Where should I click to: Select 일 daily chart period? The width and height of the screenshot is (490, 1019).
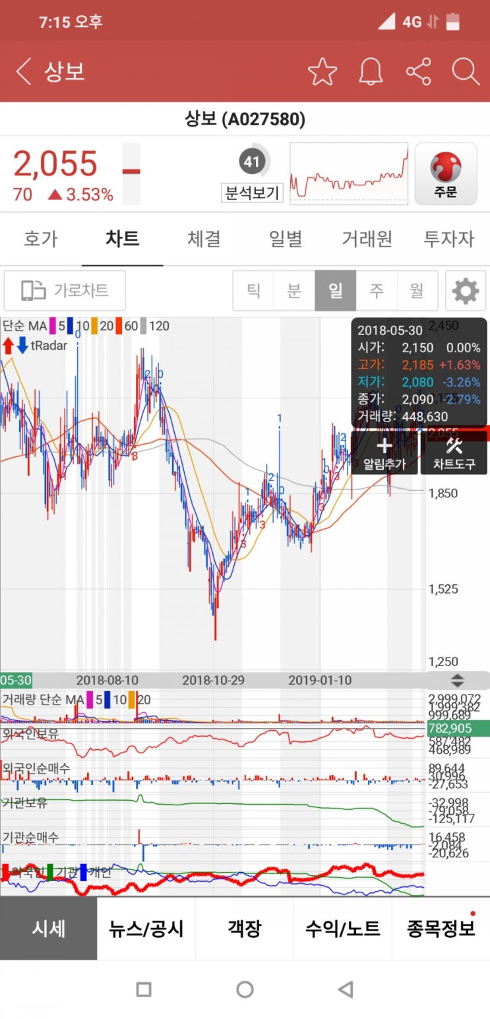tap(336, 290)
